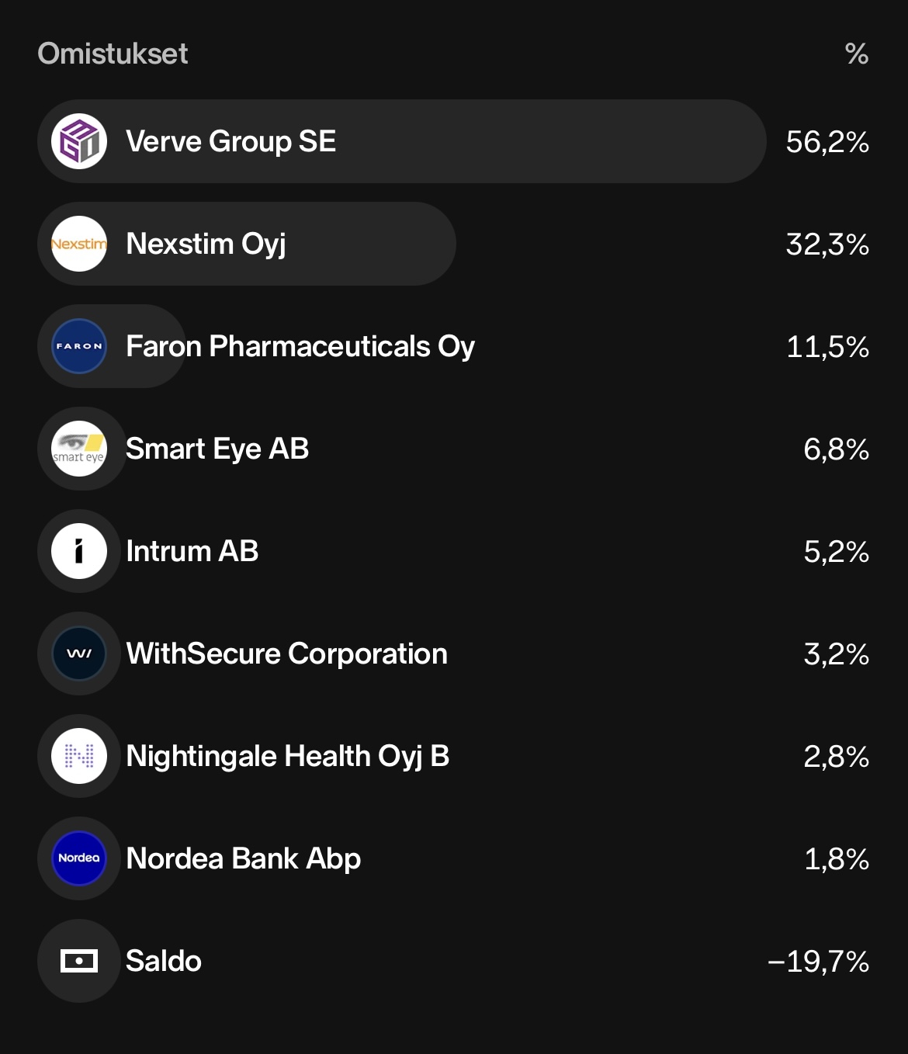Select WithSecure Corporation name
Viewport: 908px width, 1054px height.
pyautogui.click(x=286, y=654)
